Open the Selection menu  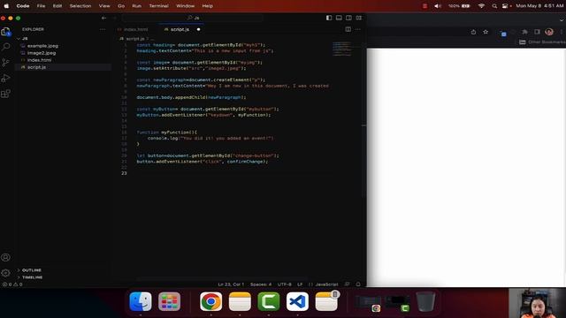[x=80, y=6]
